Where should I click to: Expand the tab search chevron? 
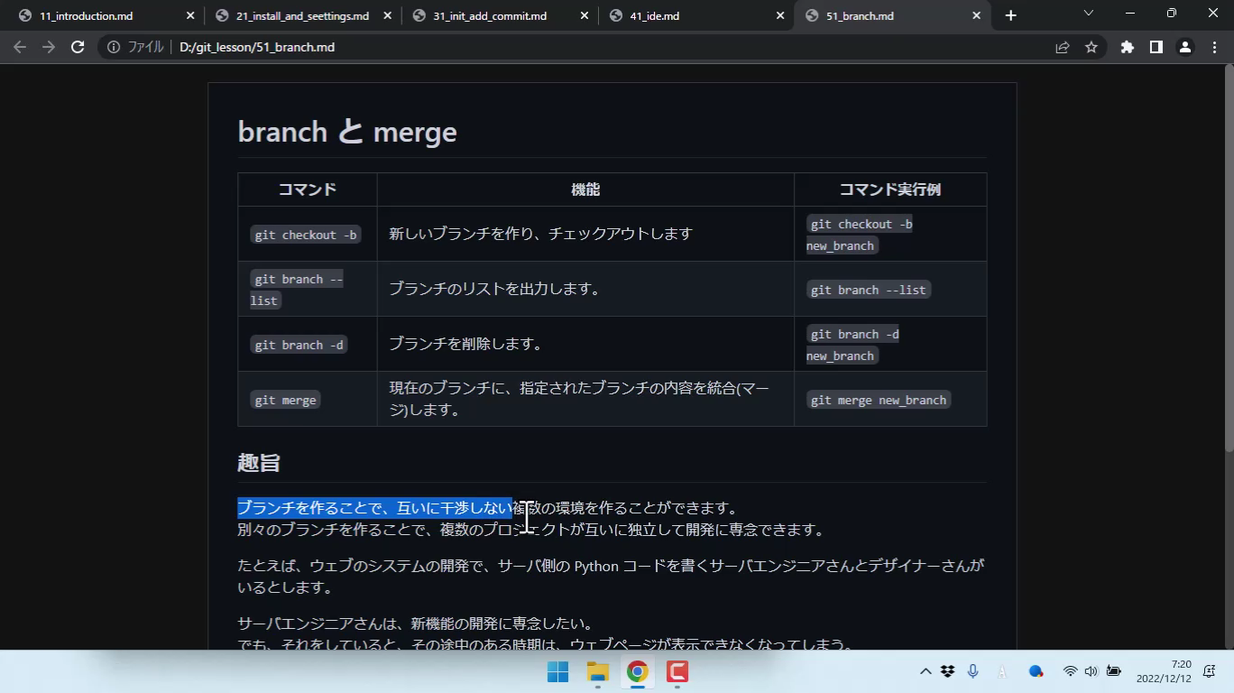[x=1088, y=14]
